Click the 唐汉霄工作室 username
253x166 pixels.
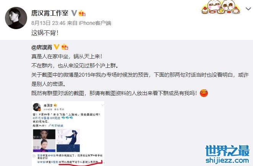tap(50, 13)
